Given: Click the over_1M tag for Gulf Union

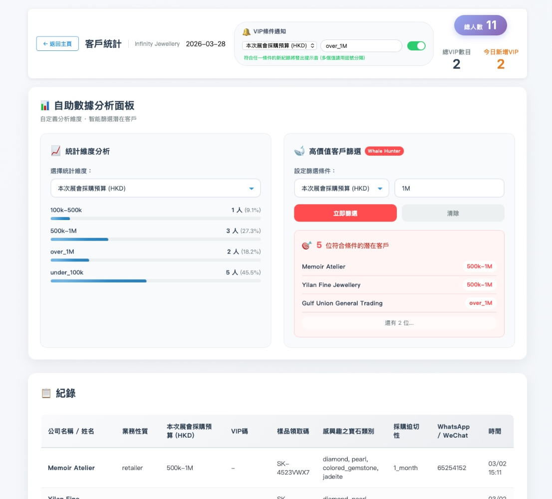Looking at the screenshot, I should click(481, 303).
